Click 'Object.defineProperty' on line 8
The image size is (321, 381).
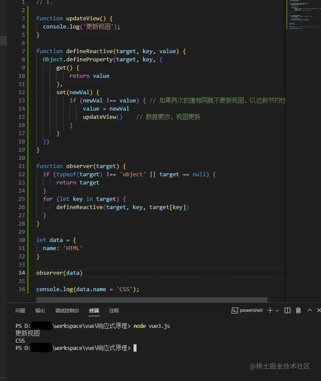tap(78, 60)
